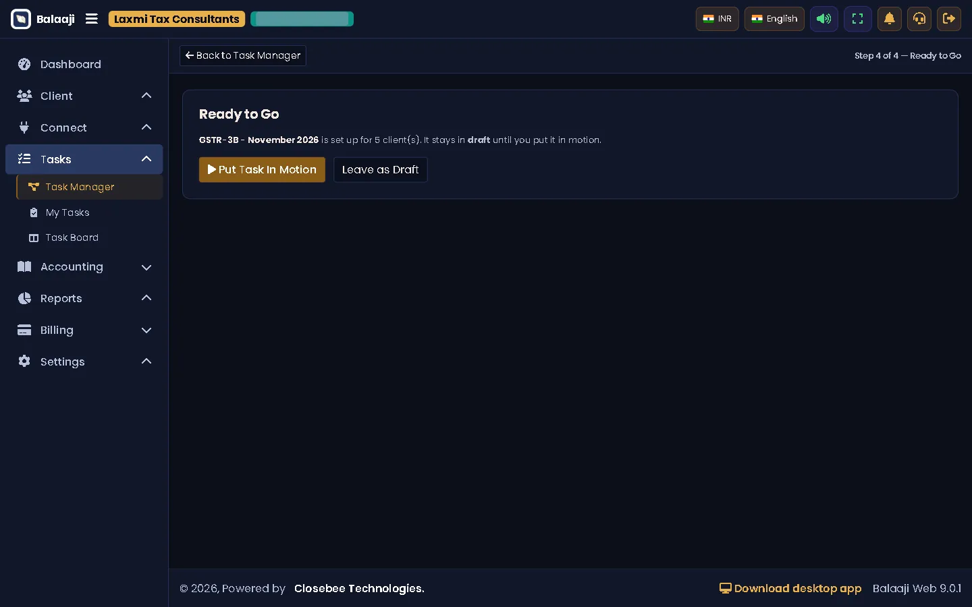
Task: Click the Laxmi Tax Consultants badge
Action: tap(177, 19)
